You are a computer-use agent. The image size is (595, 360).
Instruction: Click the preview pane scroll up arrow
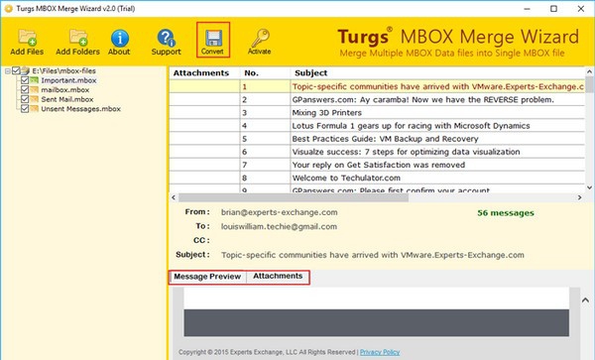pyautogui.click(x=585, y=300)
